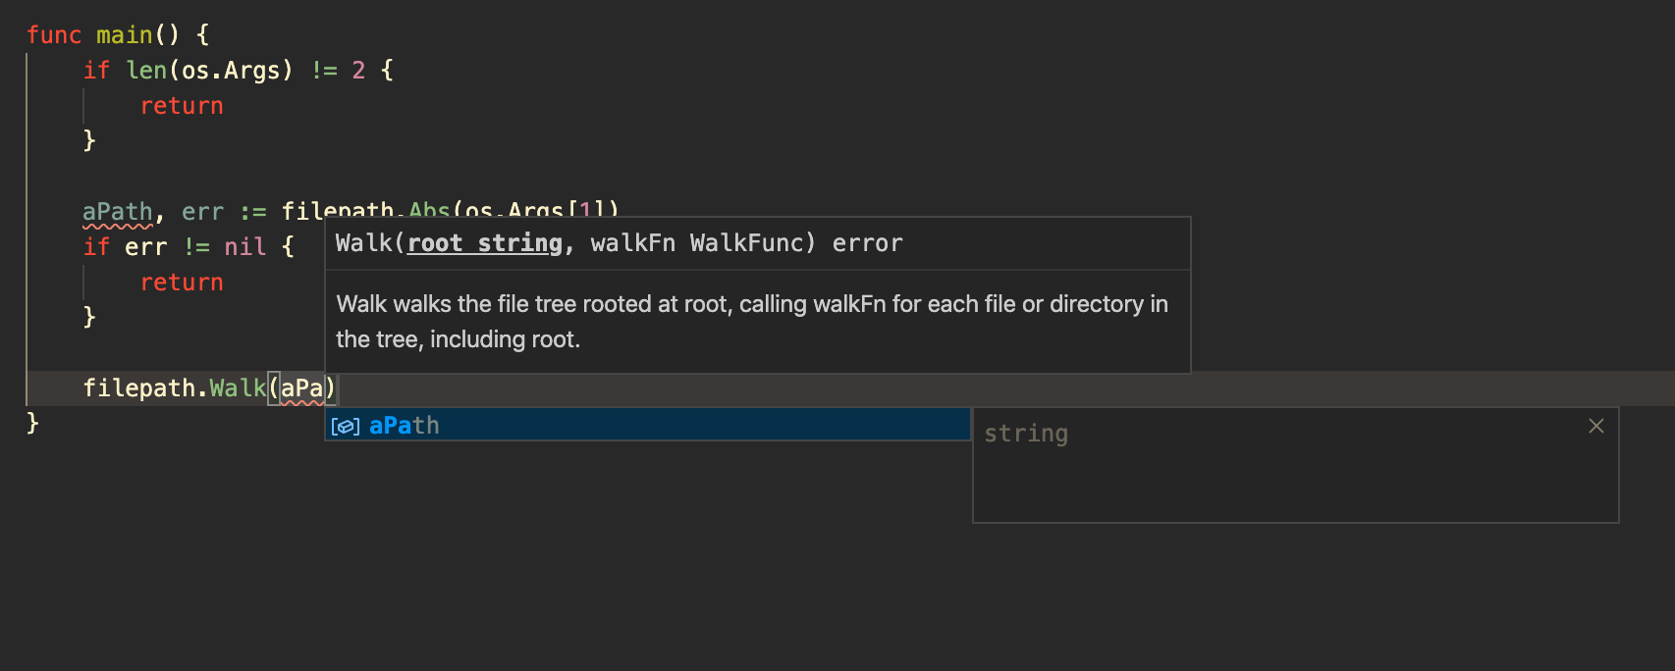Image resolution: width=1675 pixels, height=671 pixels.
Task: Click the variable symbol icon beside aPath suggestion
Action: coord(346,425)
